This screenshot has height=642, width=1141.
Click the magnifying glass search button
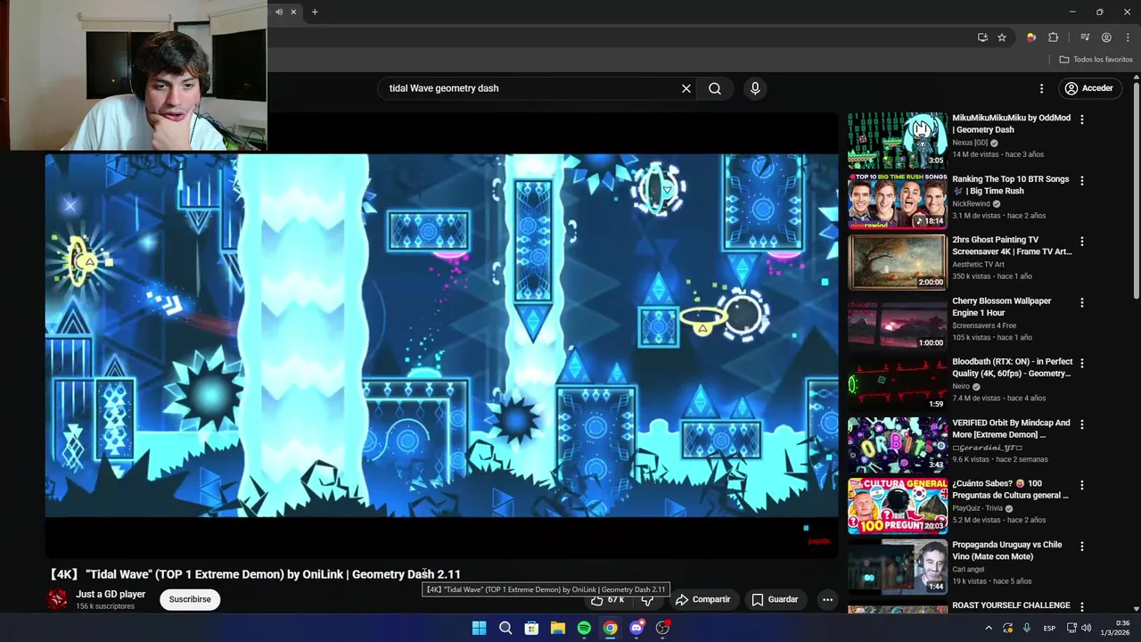pyautogui.click(x=715, y=88)
